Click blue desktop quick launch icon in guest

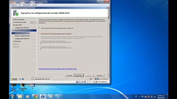pyautogui.click(x=23, y=79)
